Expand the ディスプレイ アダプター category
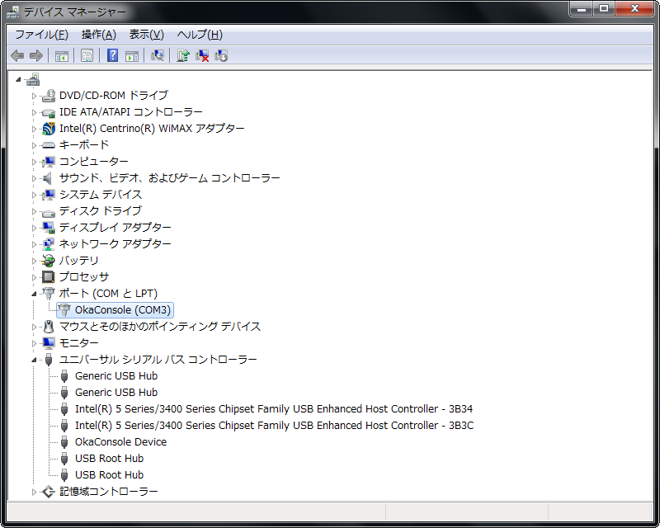Image resolution: width=660 pixels, height=528 pixels. coord(35,228)
